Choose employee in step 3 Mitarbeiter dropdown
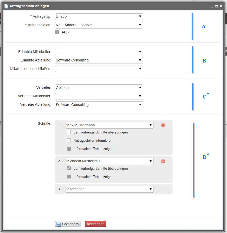227x233 pixels. tap(110, 189)
